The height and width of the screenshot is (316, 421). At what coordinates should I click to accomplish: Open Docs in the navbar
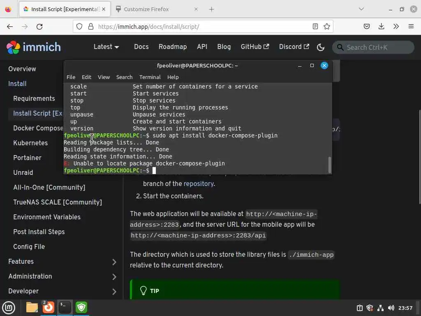point(141,47)
